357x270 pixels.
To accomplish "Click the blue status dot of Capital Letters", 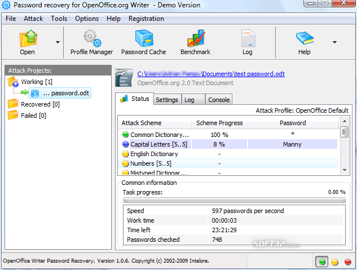I will [x=125, y=144].
